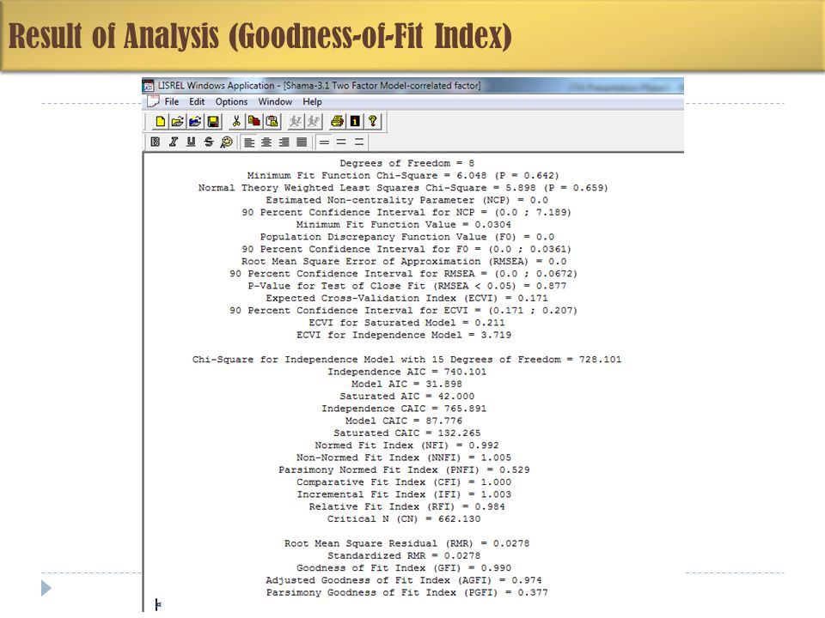Align text left
The image size is (825, 618).
[x=249, y=142]
